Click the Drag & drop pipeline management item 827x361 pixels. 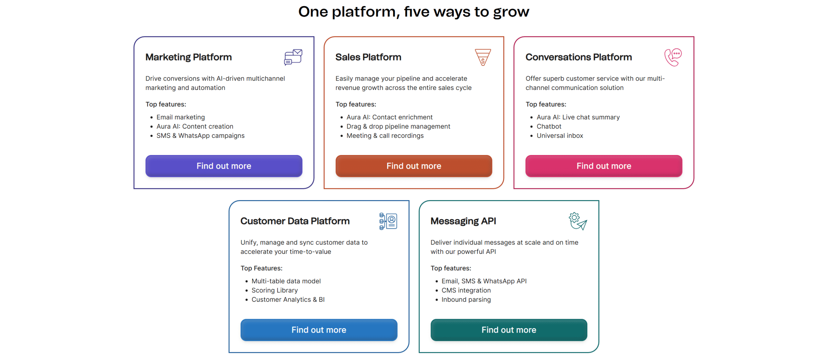click(x=398, y=126)
